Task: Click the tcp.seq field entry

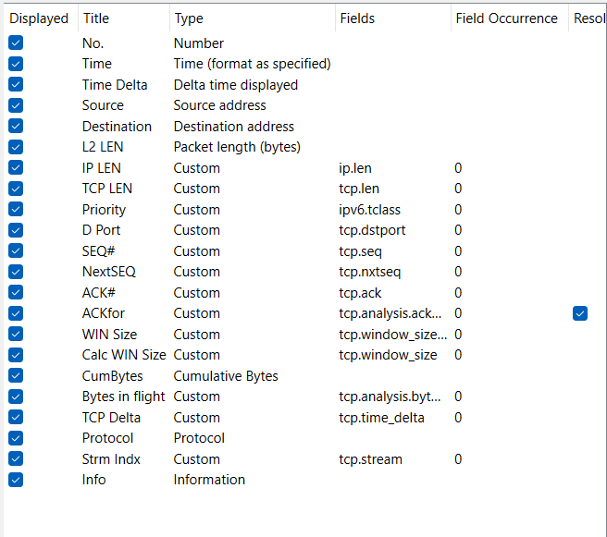Action: pos(361,251)
